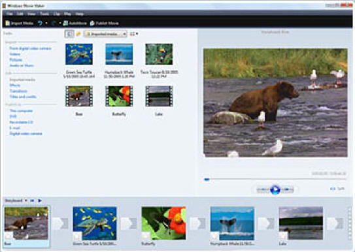Click the preview seek bar slider handle

[x=207, y=180]
